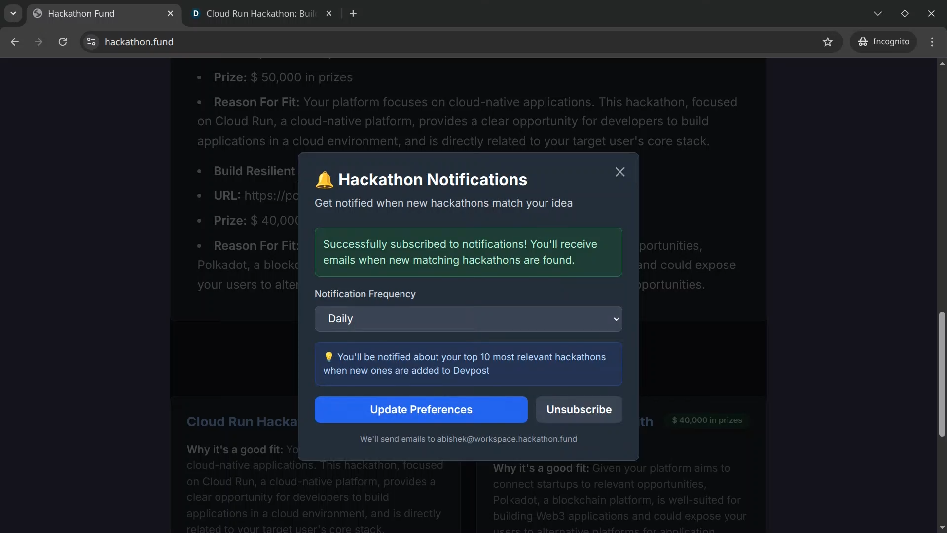Screen dimensions: 947x533
Task: Open a new tab with plus icon
Action: [353, 13]
